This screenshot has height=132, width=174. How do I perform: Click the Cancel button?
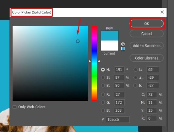pyautogui.click(x=147, y=34)
